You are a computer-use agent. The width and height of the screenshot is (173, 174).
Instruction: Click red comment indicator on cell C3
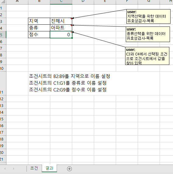[71, 19]
